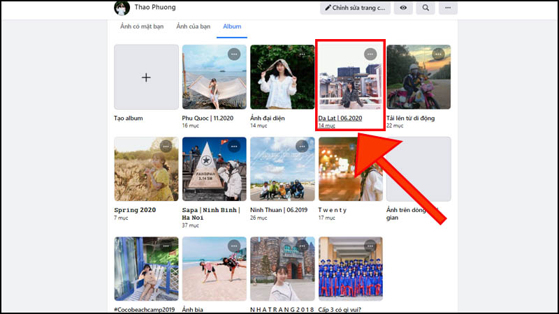The height and width of the screenshot is (314, 559).
Task: Open options menu on Ninh Thuan album
Action: point(302,147)
